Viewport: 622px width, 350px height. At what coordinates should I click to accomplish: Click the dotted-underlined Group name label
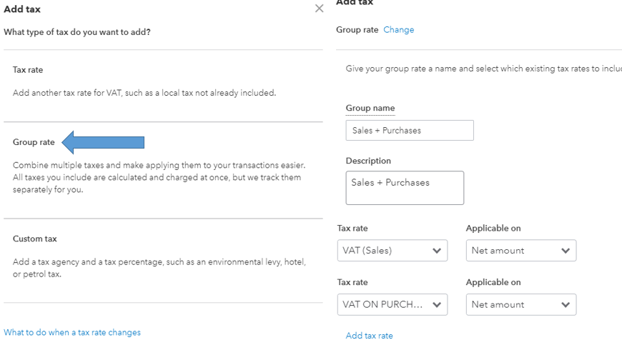pyautogui.click(x=370, y=109)
